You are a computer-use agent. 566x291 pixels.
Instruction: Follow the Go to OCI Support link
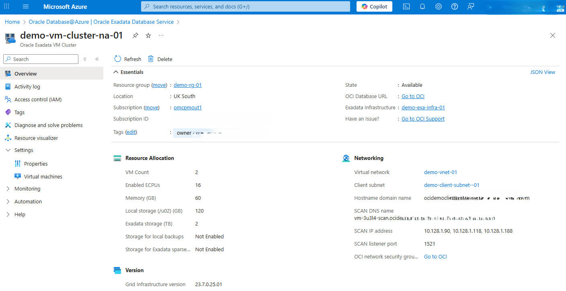click(422, 119)
